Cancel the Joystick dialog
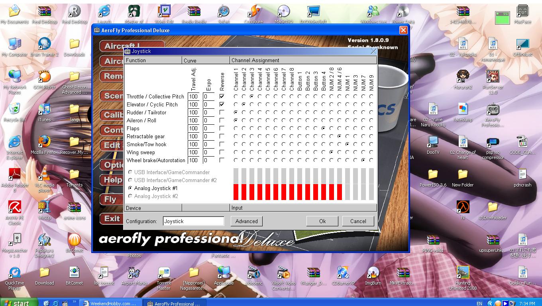542x306 pixels. (358, 221)
